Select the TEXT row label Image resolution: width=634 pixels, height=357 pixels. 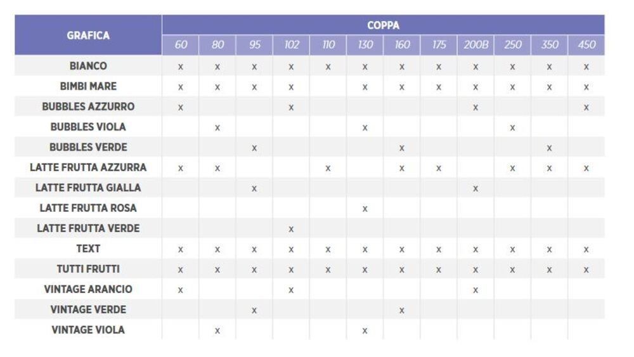coord(88,249)
